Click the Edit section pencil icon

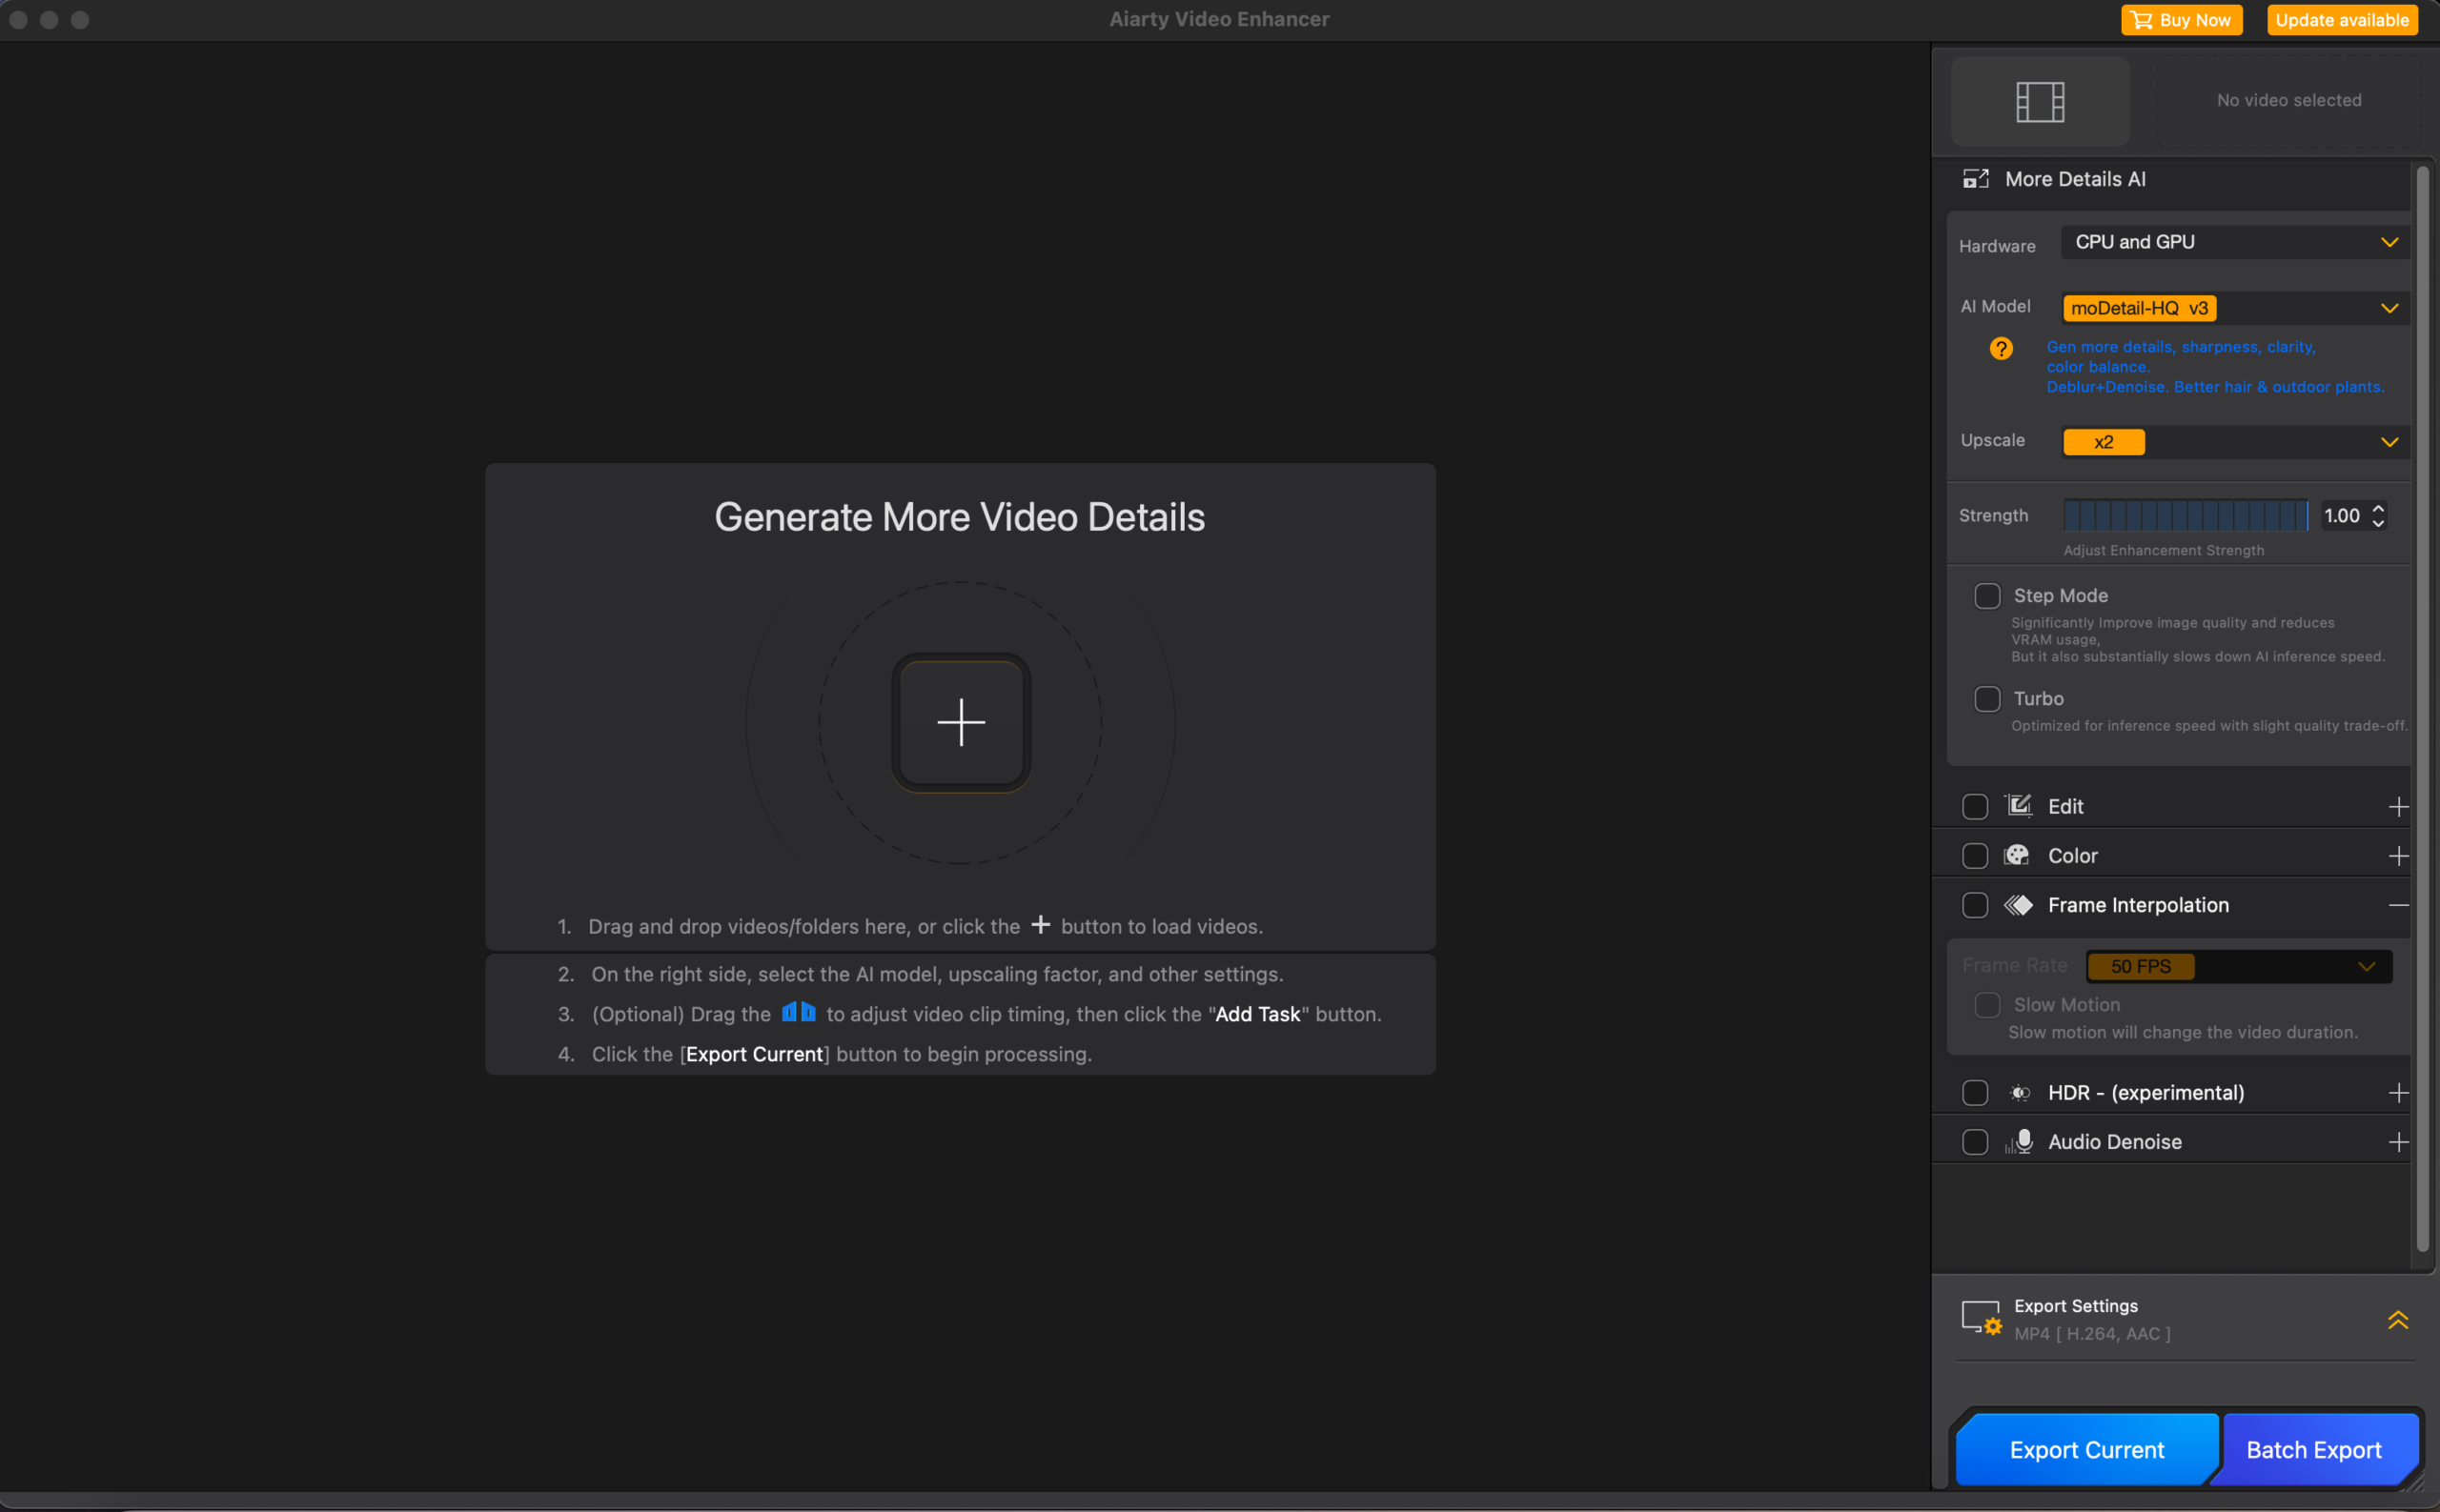pyautogui.click(x=2019, y=805)
